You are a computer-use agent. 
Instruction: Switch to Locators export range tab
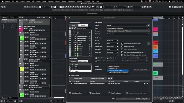74,61
